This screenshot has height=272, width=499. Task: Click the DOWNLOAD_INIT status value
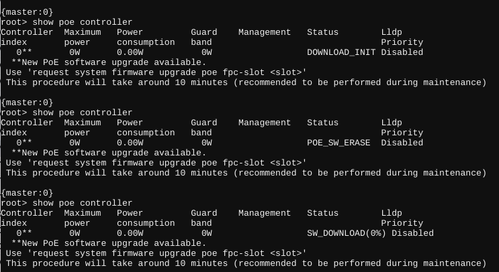[x=341, y=52]
